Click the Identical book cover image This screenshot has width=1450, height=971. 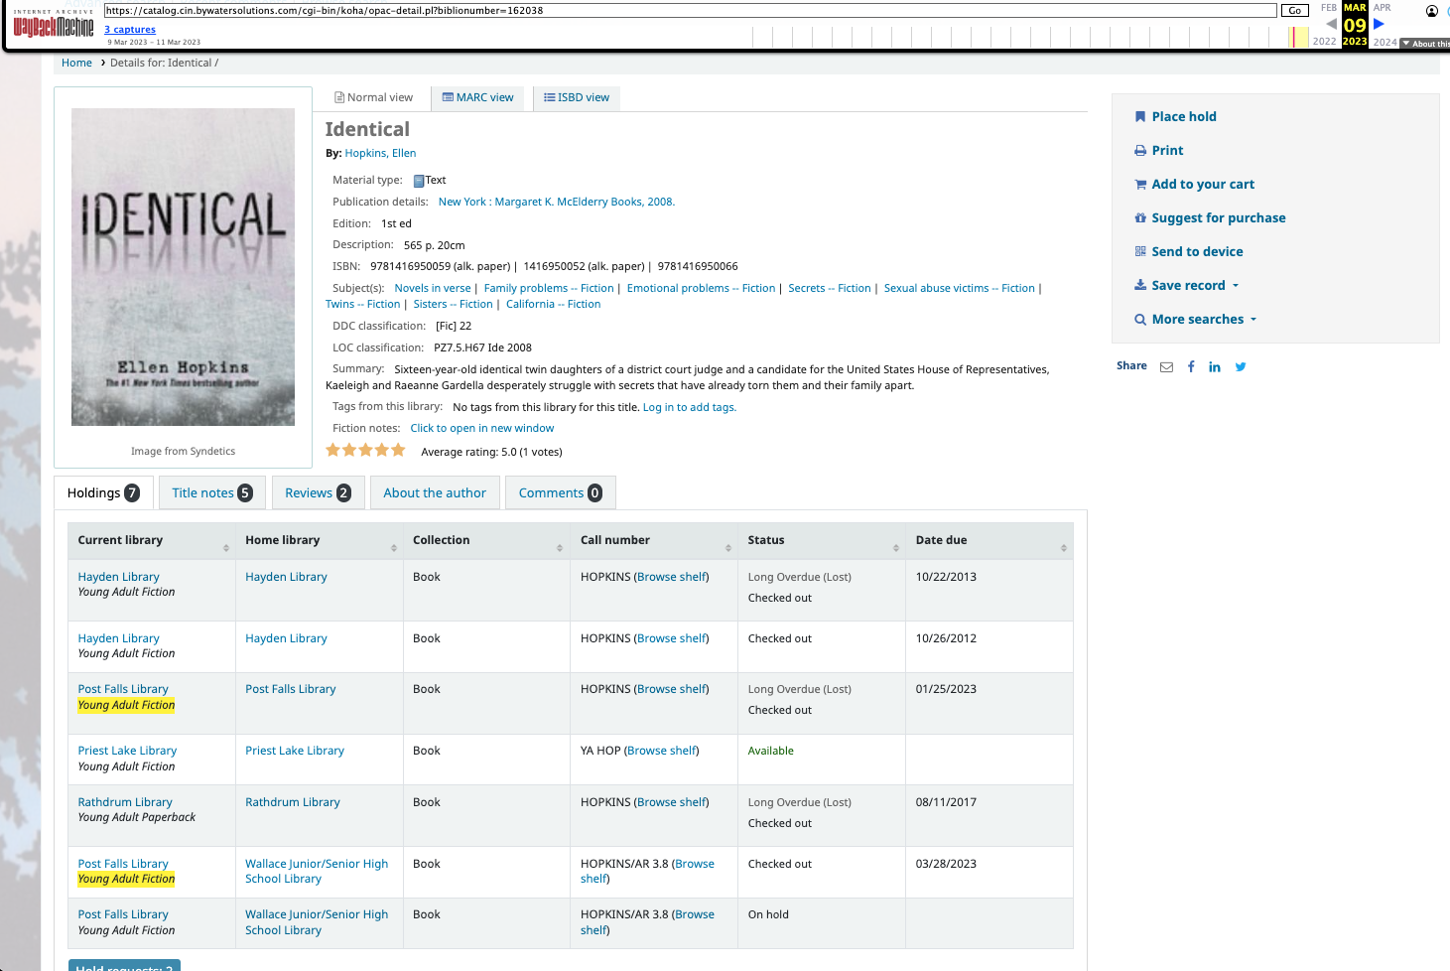(183, 267)
